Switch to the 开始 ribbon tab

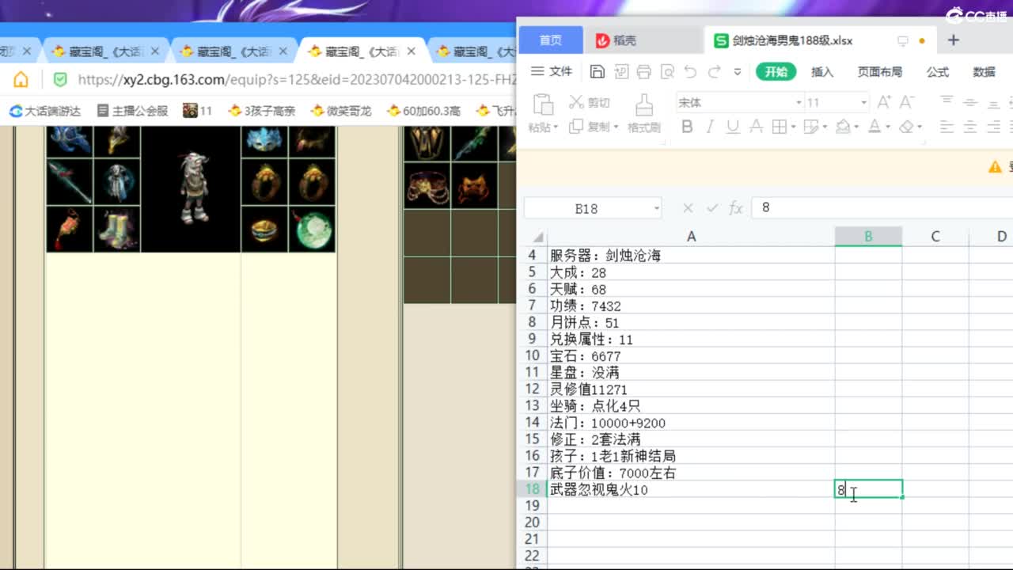coord(776,72)
